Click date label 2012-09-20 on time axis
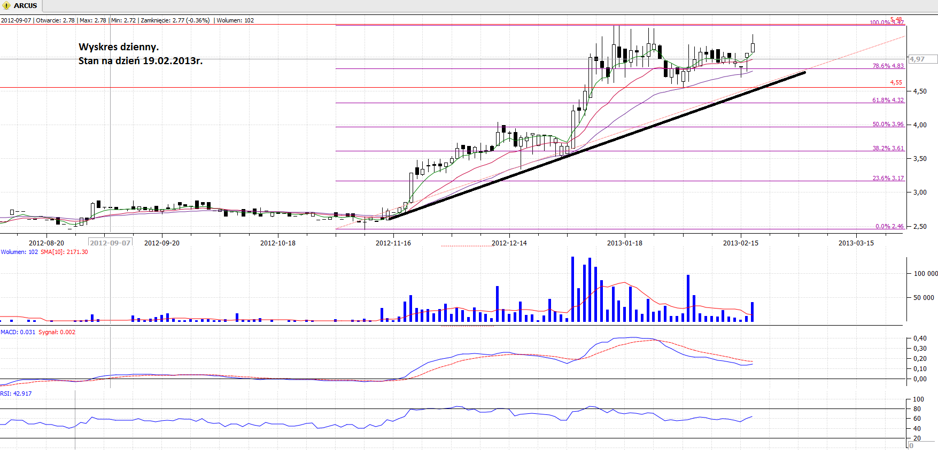 coord(162,243)
